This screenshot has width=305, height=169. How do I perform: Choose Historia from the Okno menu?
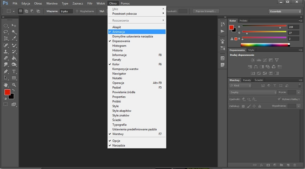[x=137, y=50]
